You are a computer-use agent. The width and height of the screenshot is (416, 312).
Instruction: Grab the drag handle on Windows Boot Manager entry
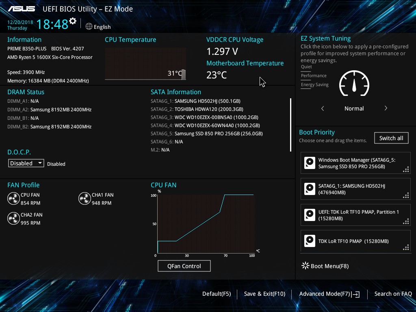point(406,169)
